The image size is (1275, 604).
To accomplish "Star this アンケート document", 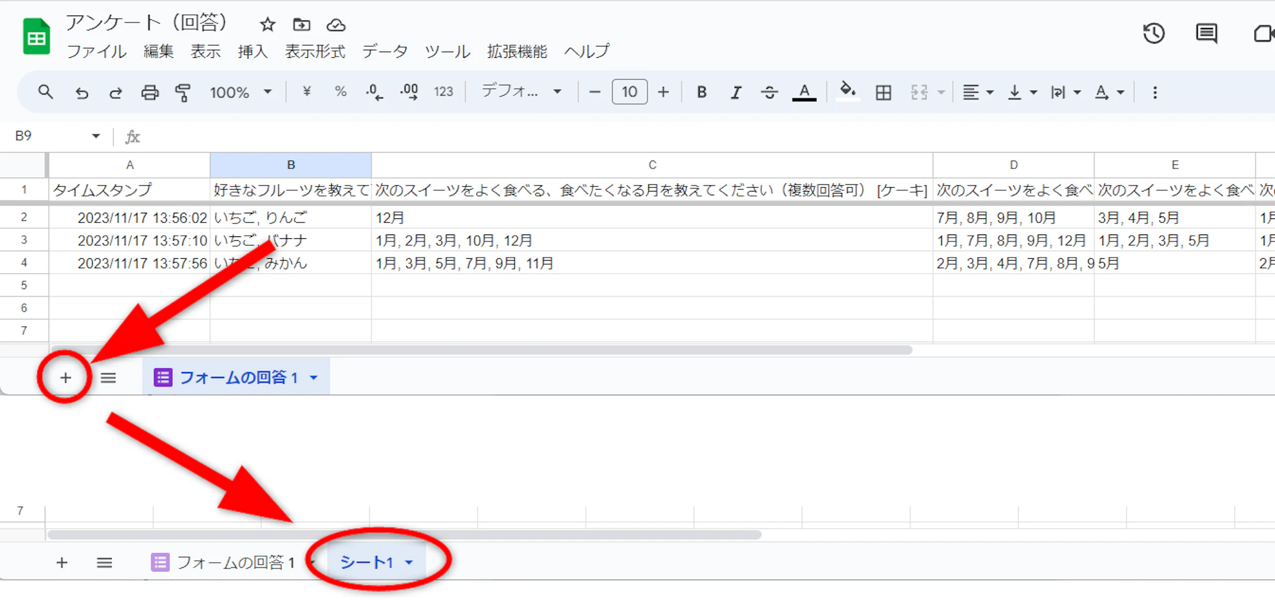I will tap(268, 25).
